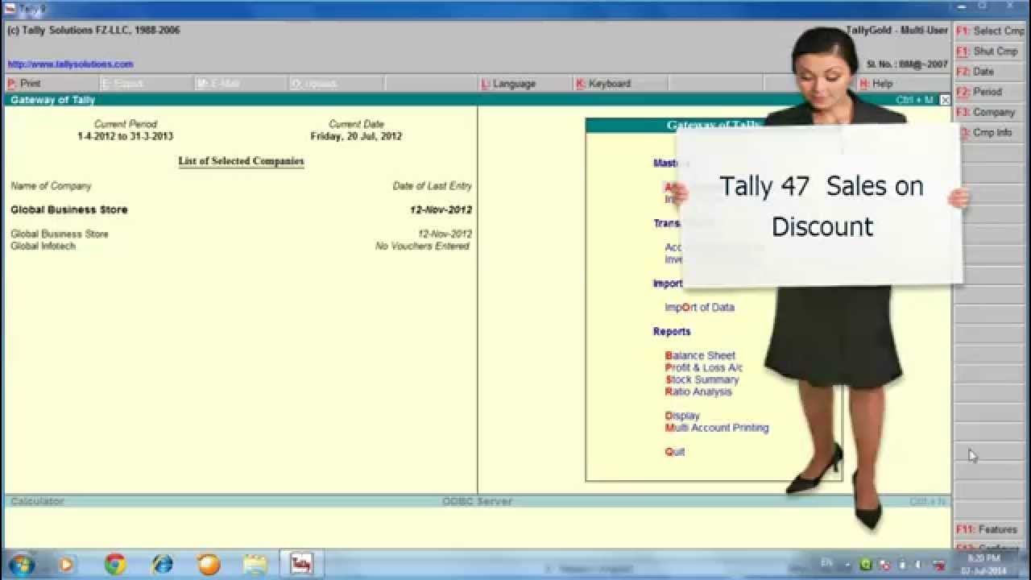Open the volume control in tray
Viewport: 1031px width, 580px height.
coord(918,565)
